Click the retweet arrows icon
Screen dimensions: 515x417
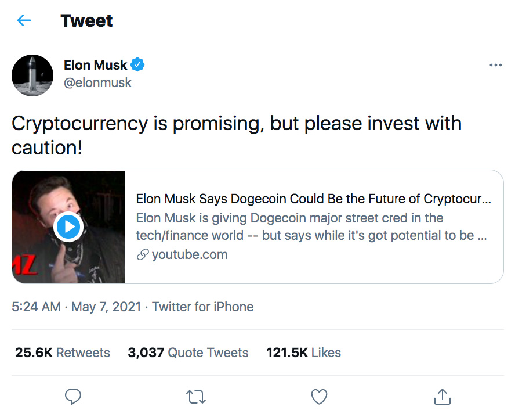[x=196, y=397]
